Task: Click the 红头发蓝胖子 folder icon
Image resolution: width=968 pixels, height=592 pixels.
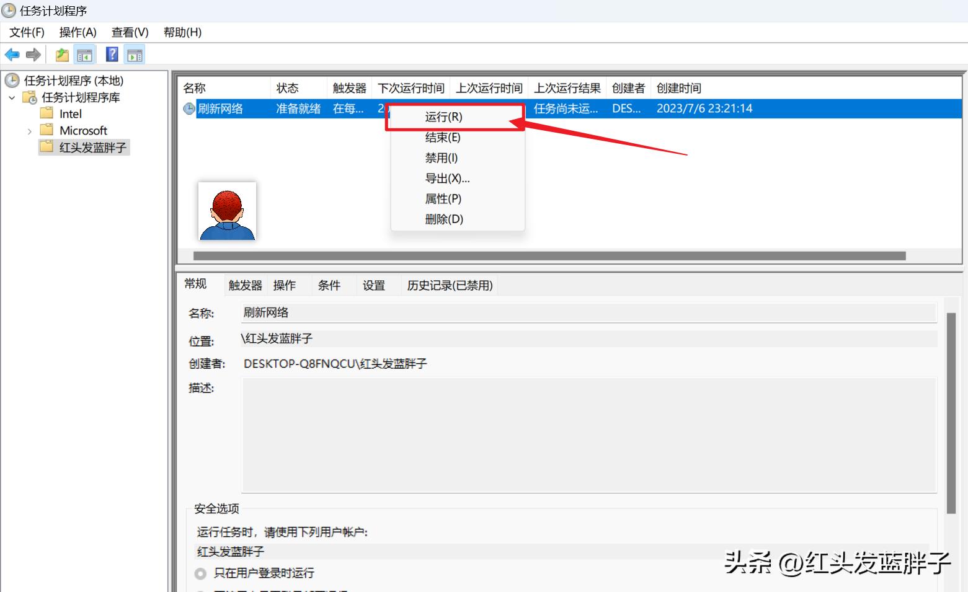Action: 46,147
